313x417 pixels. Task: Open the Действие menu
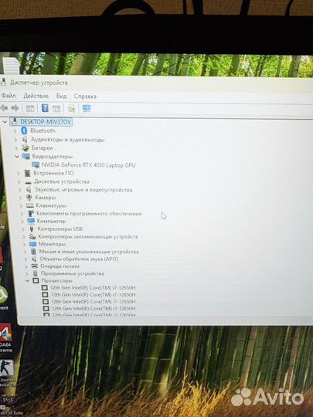tap(36, 96)
